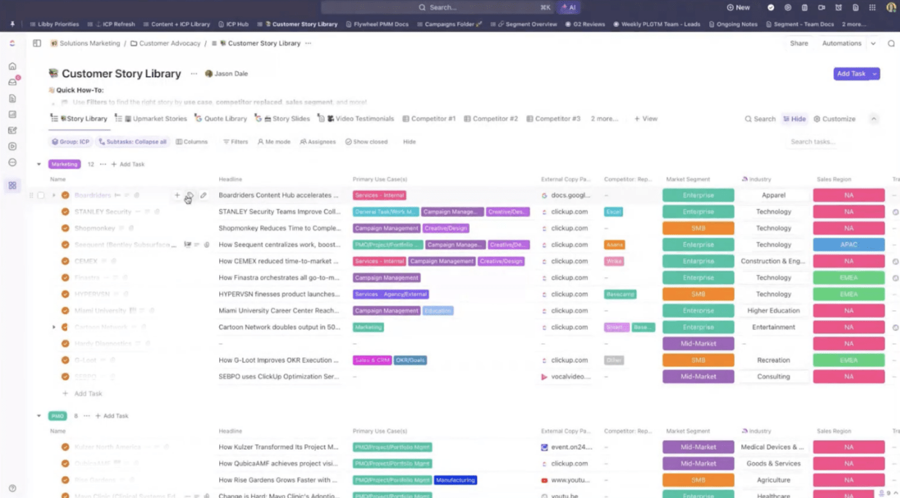The width and height of the screenshot is (900, 498).
Task: Collapse the PMO group
Action: point(39,416)
